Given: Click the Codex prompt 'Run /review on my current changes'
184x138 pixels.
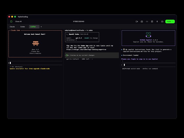Looking at the screenshot, I should tap(92, 55).
